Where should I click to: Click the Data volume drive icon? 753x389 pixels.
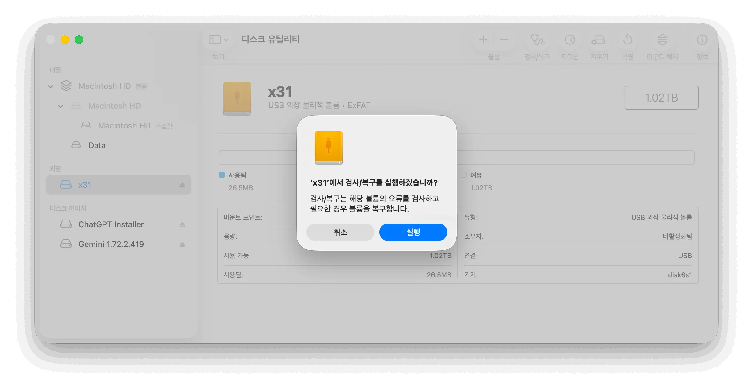pyautogui.click(x=76, y=145)
